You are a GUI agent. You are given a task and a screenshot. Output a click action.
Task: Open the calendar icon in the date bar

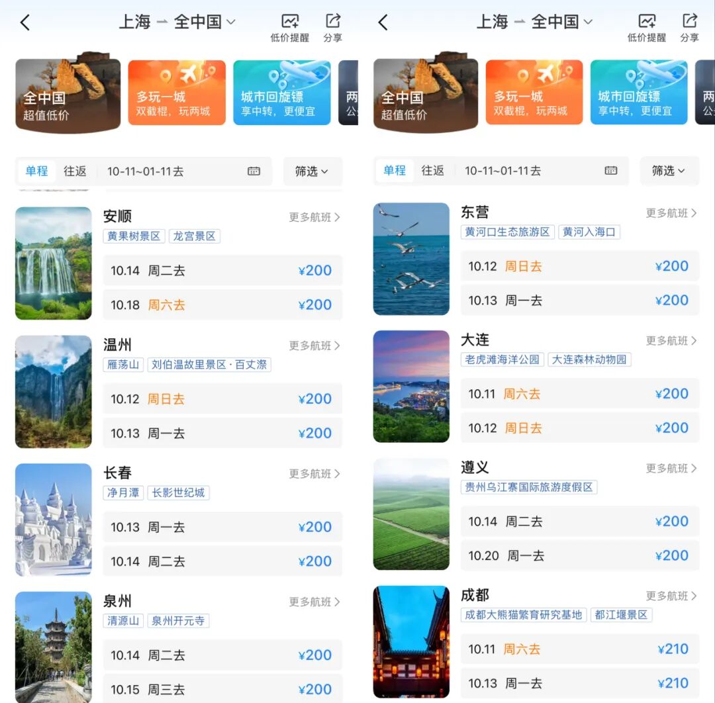[254, 171]
